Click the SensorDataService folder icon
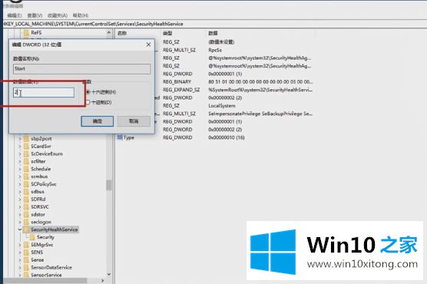 click(26, 267)
